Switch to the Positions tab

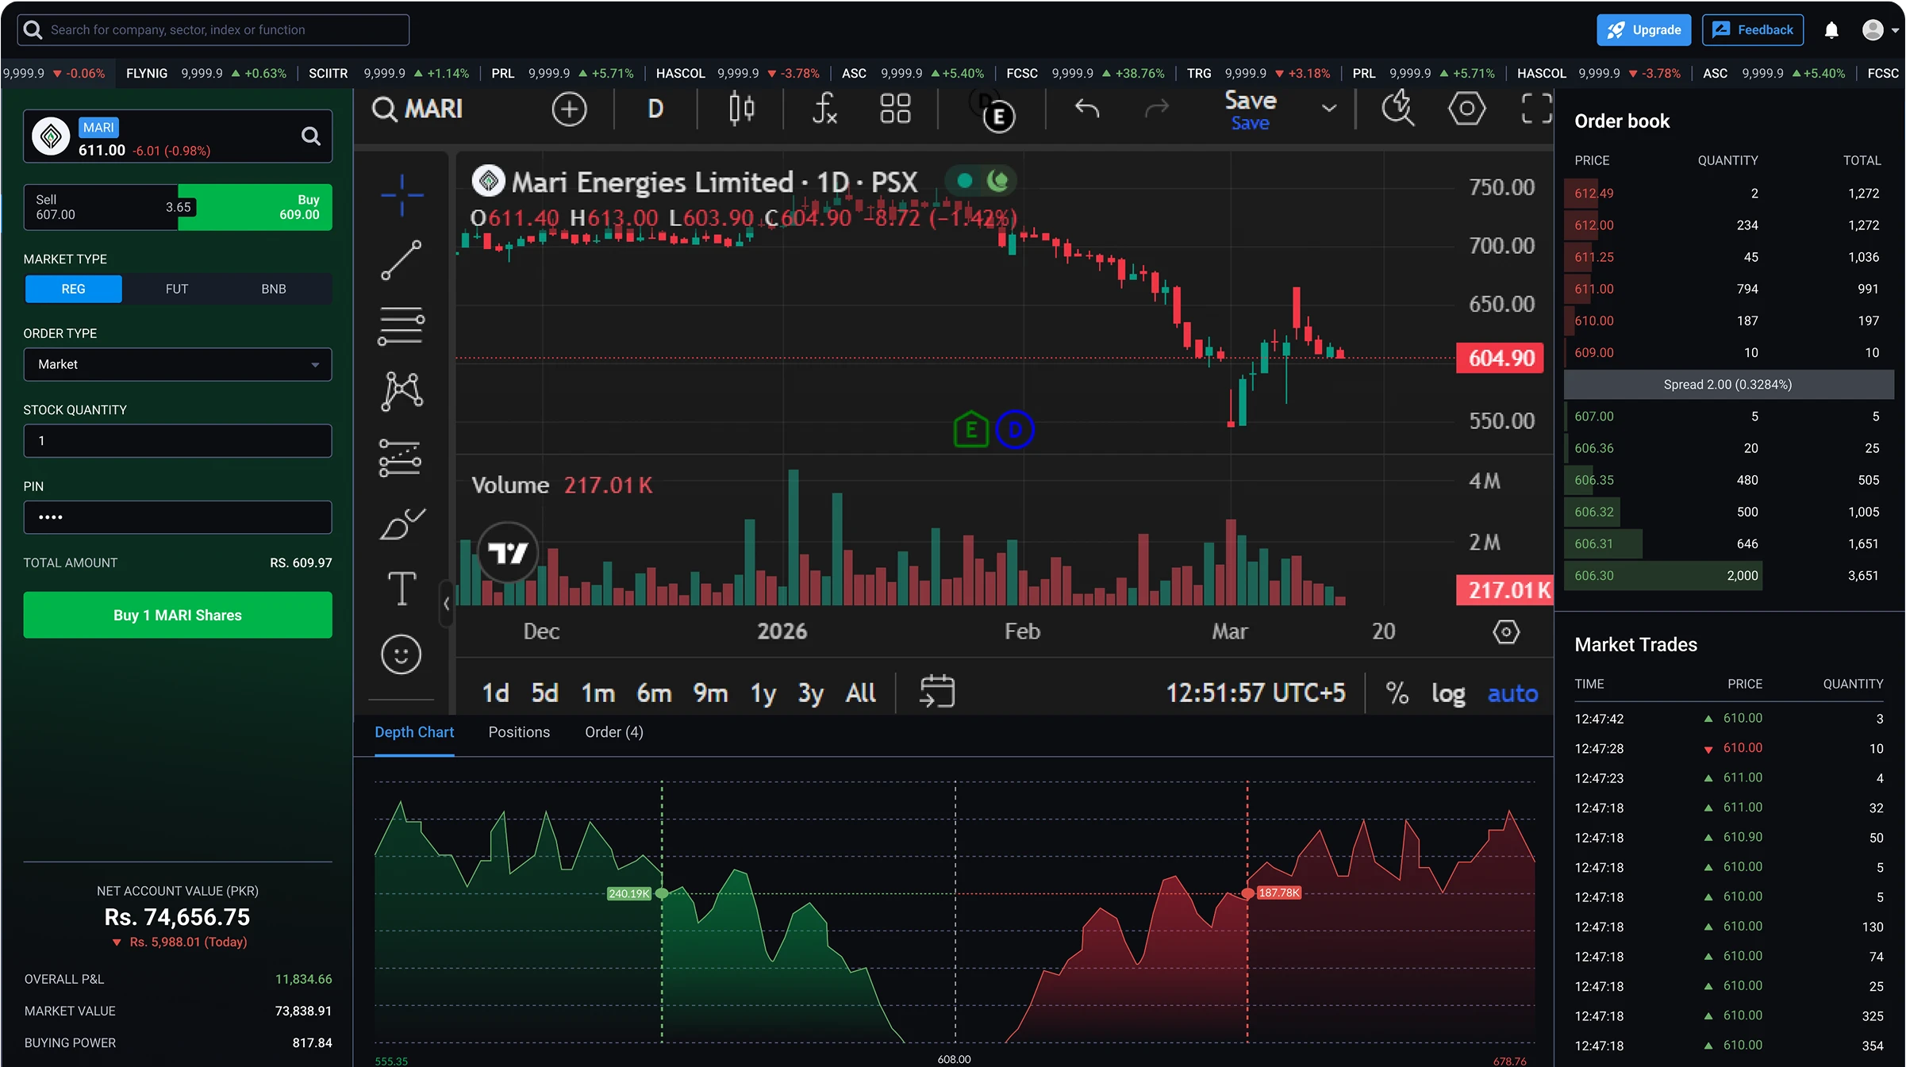(x=519, y=732)
